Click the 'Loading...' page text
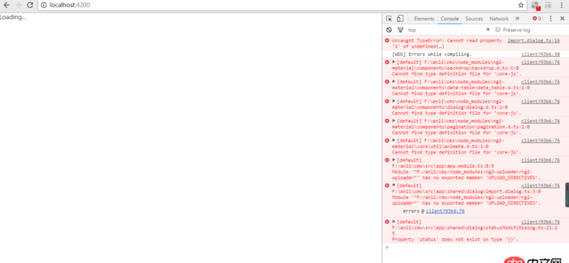 (13, 16)
